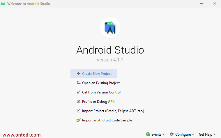Create New Project
221x138 pixels.
[94, 73]
